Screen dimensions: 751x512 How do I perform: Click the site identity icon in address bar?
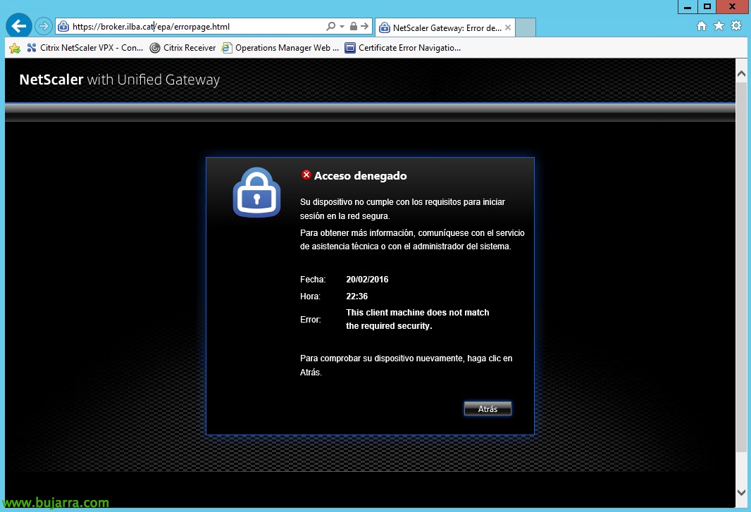63,26
